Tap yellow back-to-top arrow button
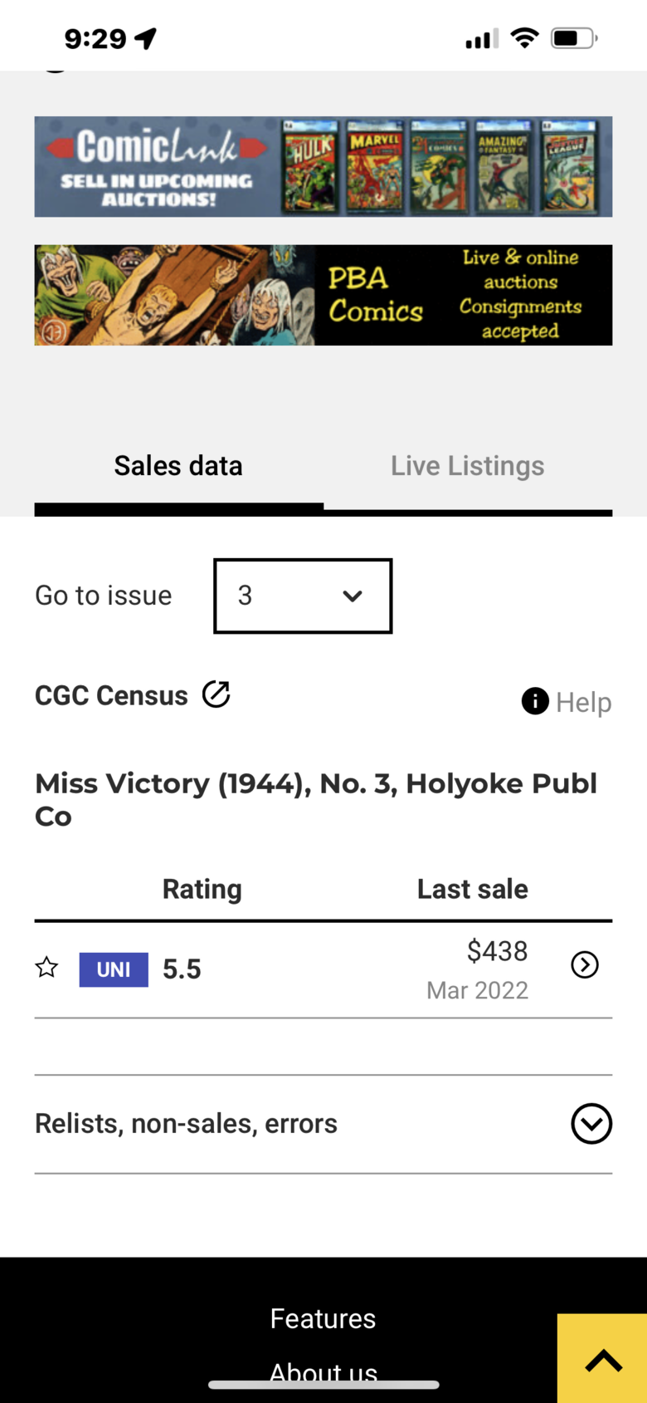Screen dimensions: 647x1403 (602, 1358)
